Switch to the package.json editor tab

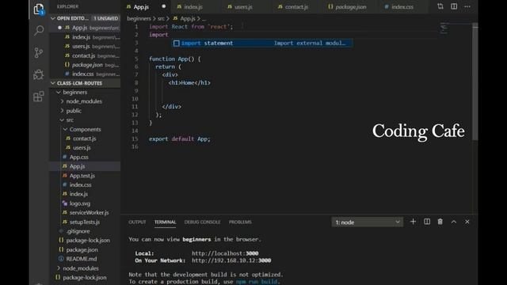tap(350, 7)
